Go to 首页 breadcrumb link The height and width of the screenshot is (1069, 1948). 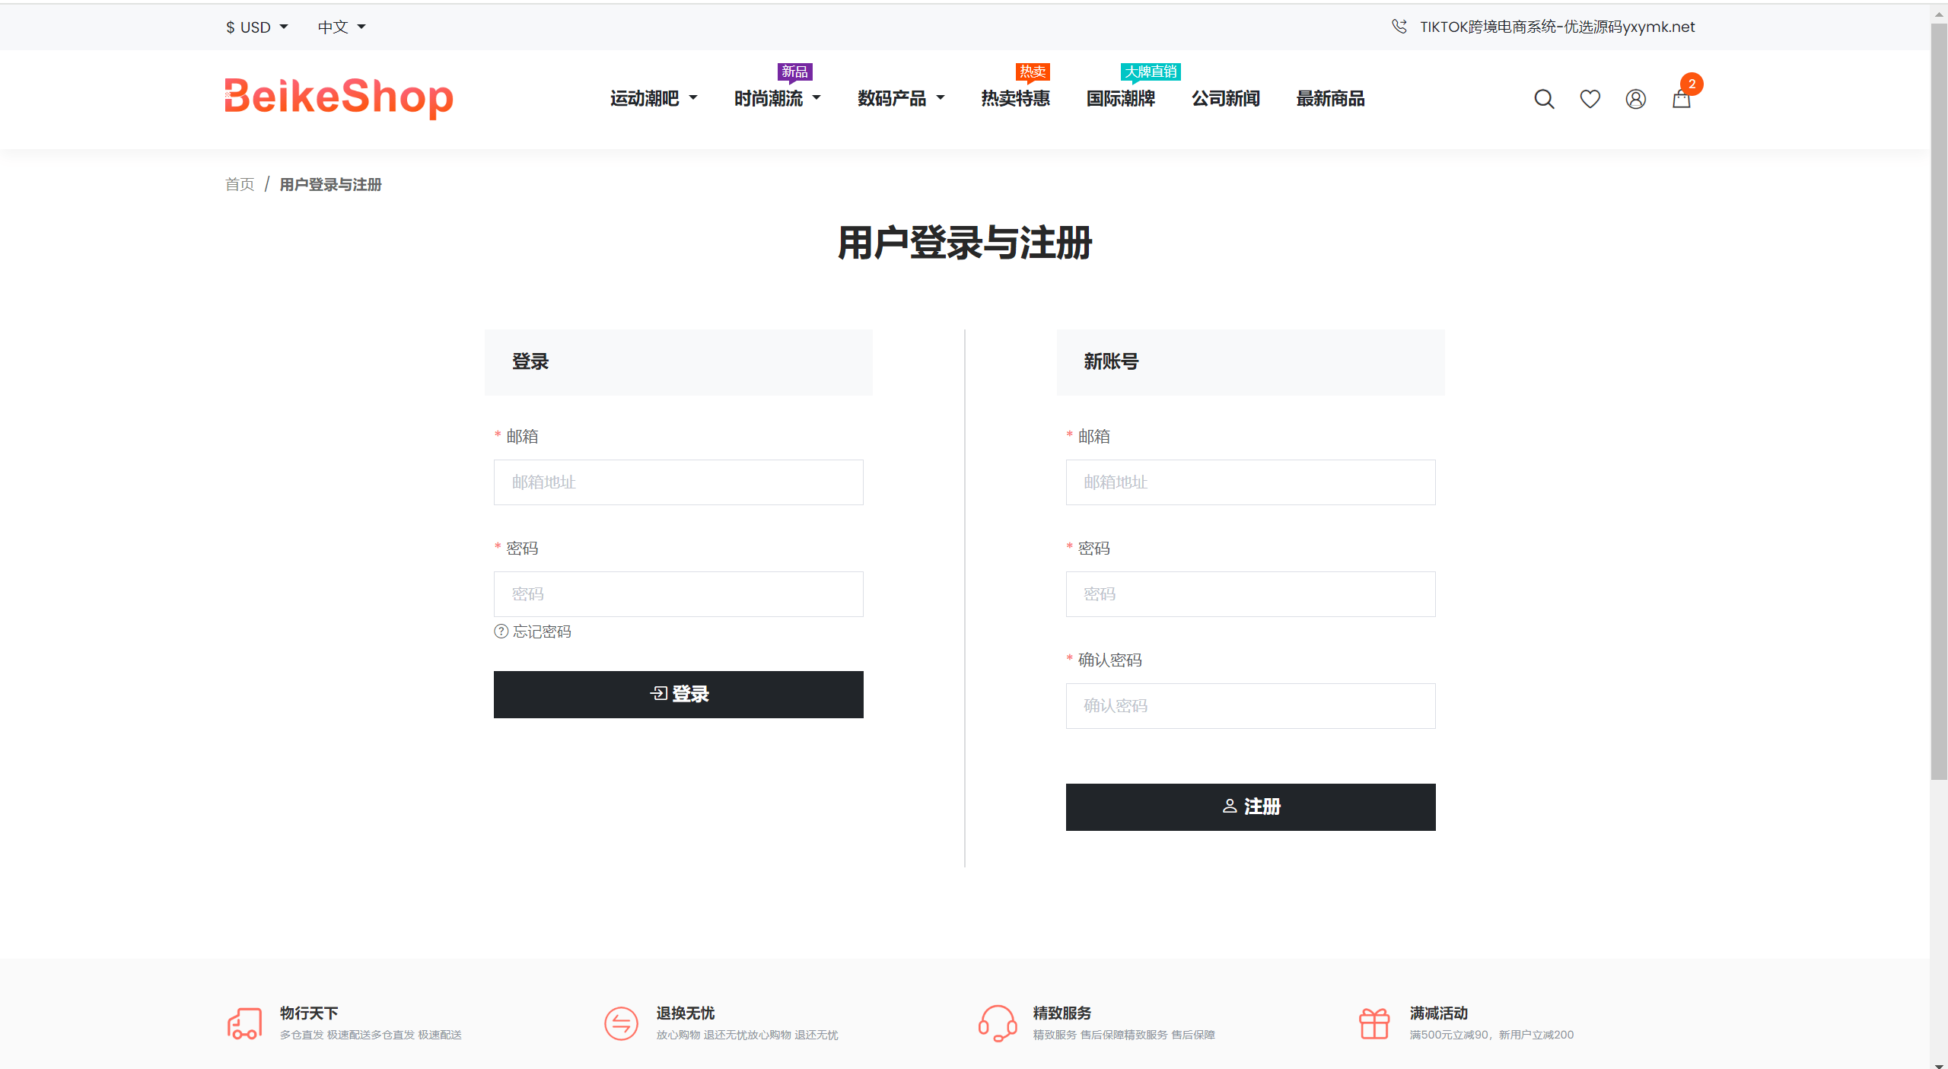coord(240,185)
